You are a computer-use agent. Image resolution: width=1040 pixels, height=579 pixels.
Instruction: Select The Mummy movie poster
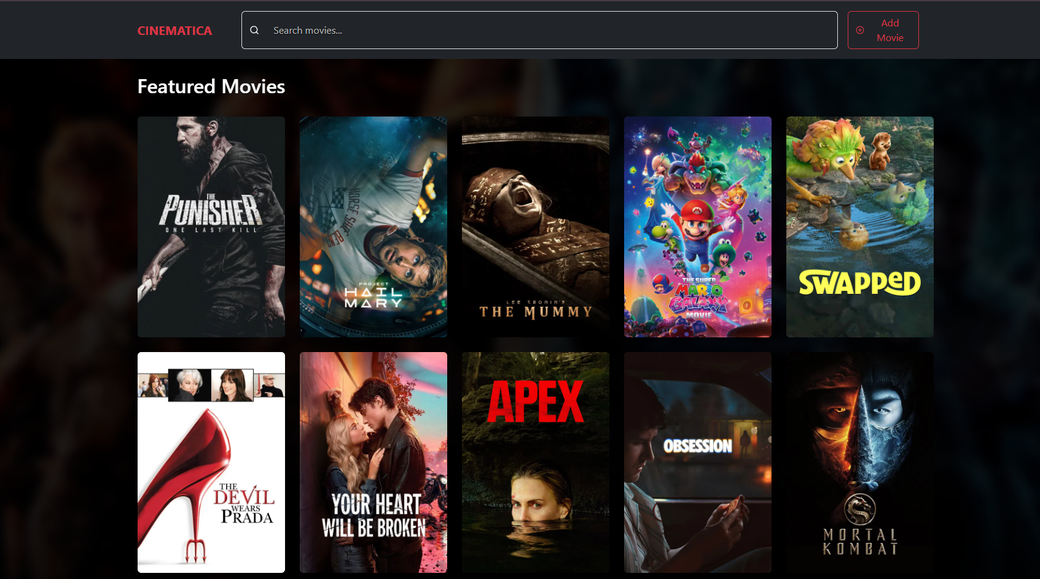point(536,227)
